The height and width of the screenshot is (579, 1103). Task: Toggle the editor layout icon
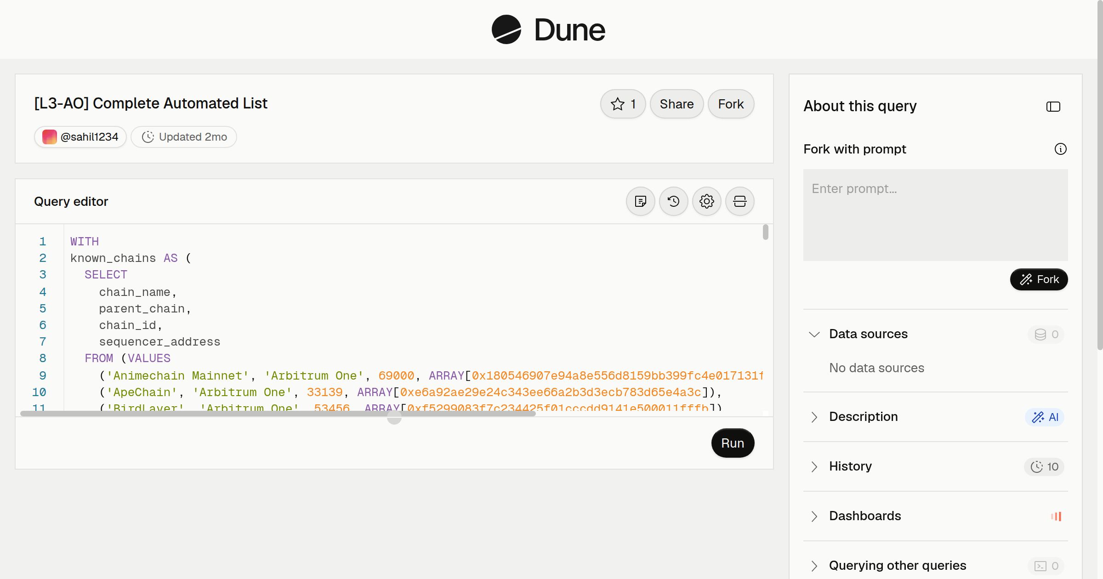pos(740,201)
